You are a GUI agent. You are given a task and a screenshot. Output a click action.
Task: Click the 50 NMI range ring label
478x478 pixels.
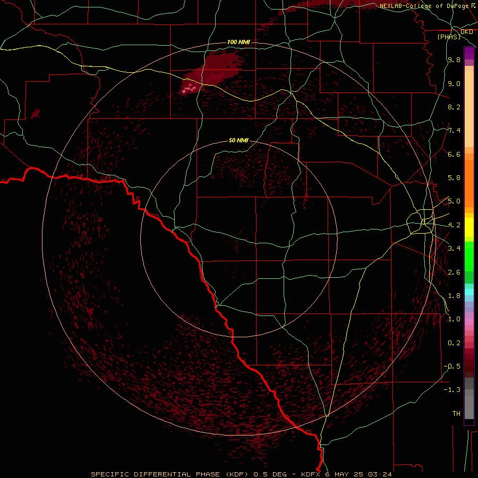238,140
